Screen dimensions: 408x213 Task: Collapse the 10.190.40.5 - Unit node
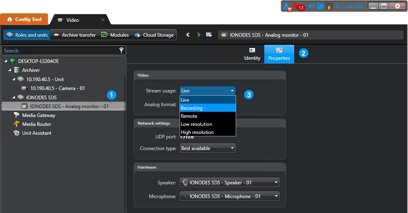[x=14, y=79]
